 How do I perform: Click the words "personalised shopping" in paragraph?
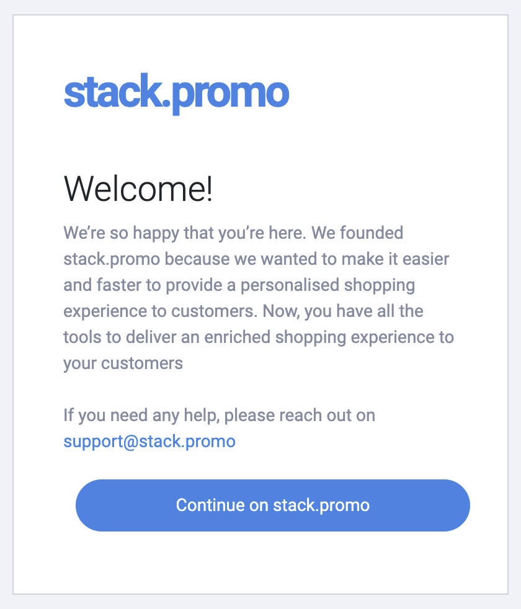coord(327,285)
